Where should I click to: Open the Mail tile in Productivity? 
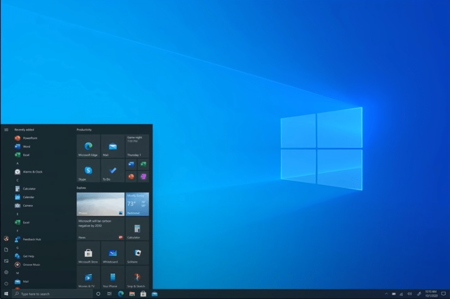coord(113,146)
